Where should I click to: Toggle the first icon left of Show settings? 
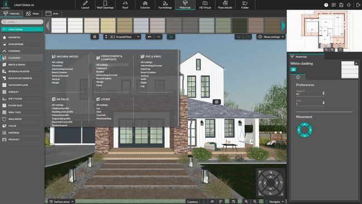[x=239, y=37]
